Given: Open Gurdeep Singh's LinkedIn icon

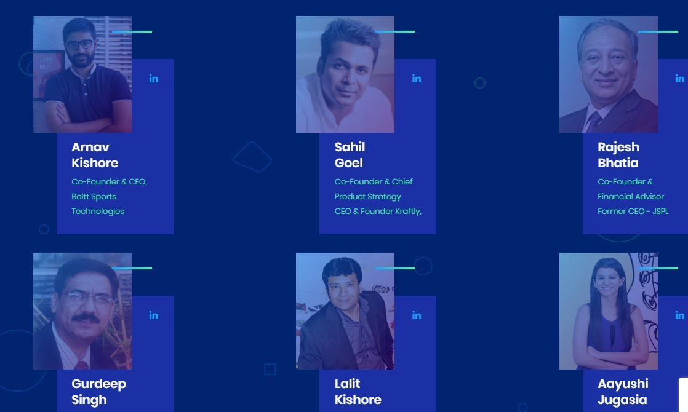Looking at the screenshot, I should [x=154, y=315].
